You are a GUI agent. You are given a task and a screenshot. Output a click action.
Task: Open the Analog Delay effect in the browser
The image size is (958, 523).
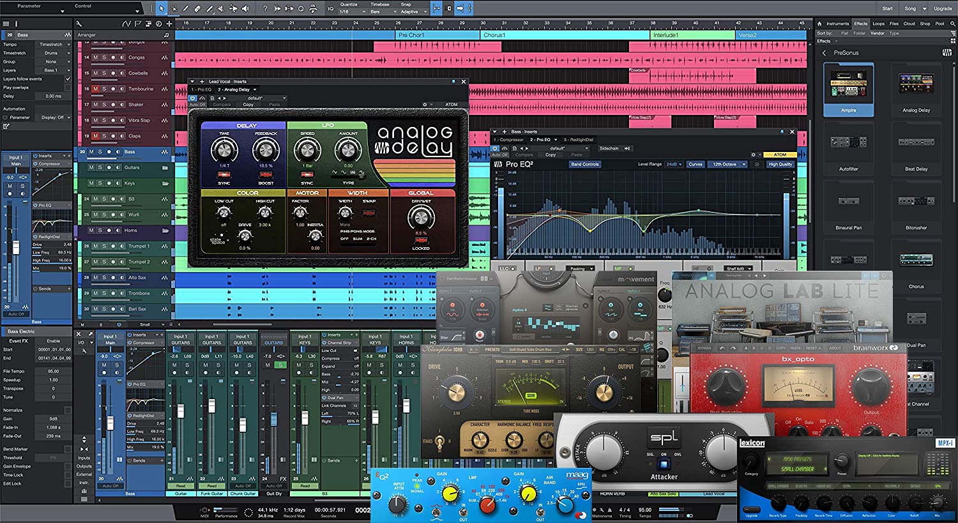pos(916,89)
